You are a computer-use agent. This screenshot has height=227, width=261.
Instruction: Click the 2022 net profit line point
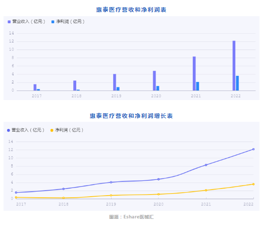pos(253,184)
